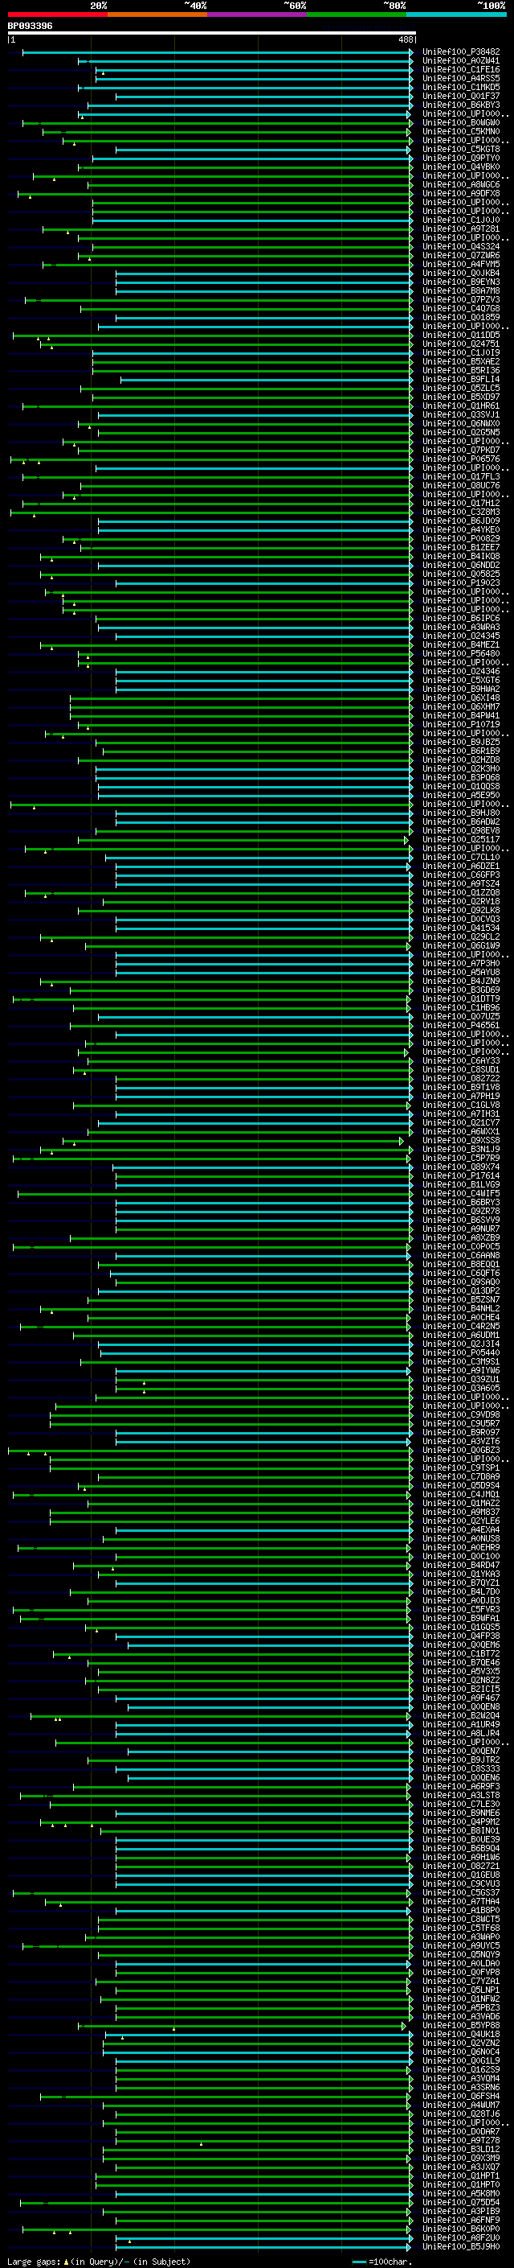Click the BP093396 query label
Screen dimensions: 514x2268
point(30,26)
